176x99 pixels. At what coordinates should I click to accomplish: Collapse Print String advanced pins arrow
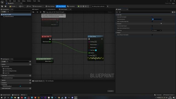(96, 60)
